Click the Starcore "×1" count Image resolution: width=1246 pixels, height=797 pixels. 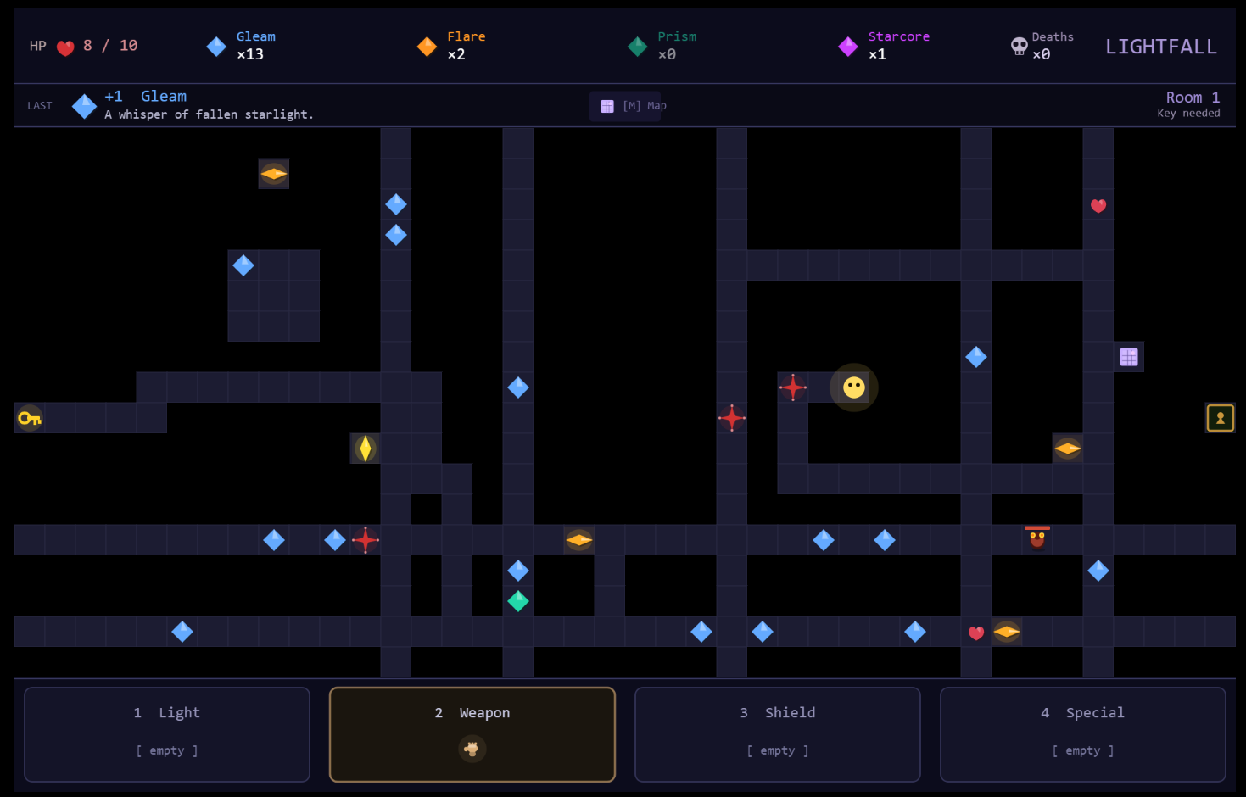click(877, 54)
